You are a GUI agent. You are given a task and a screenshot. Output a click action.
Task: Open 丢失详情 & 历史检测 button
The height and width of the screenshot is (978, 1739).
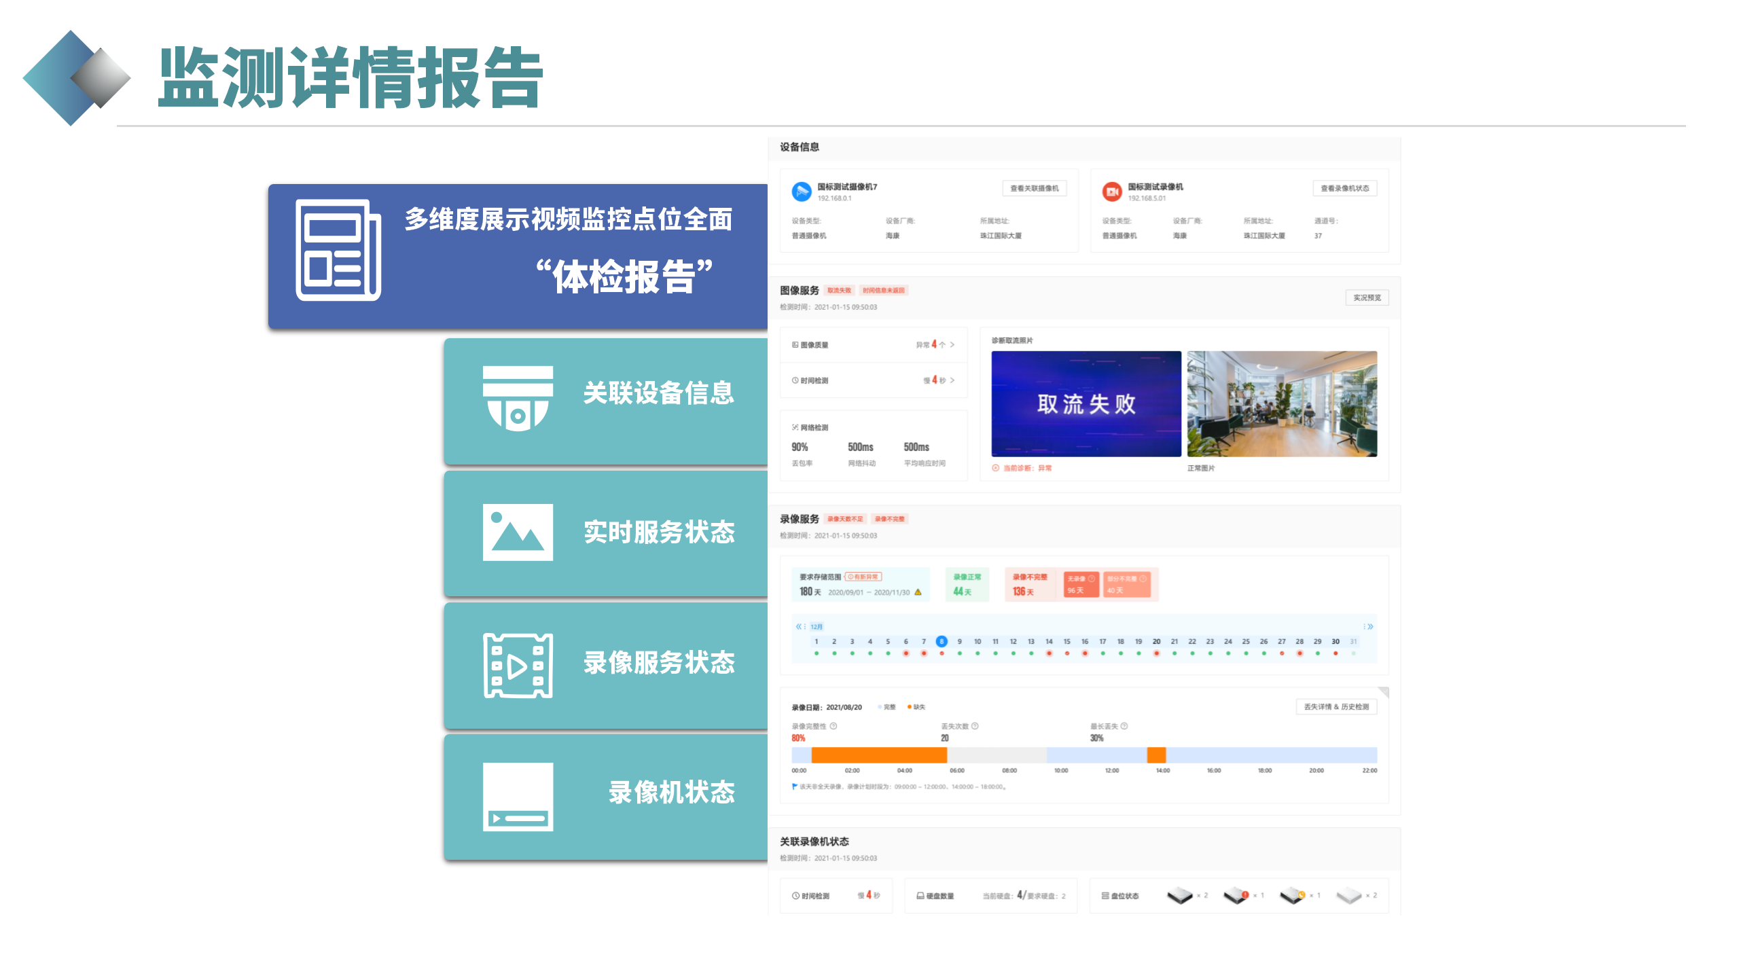1335,707
